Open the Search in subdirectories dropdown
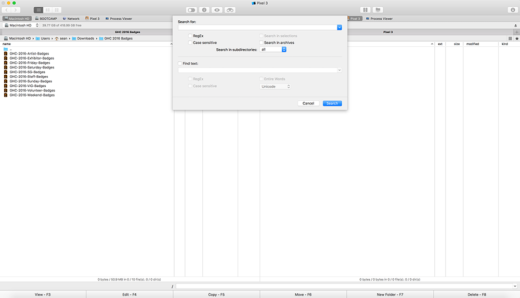The height and width of the screenshot is (298, 520). 274,49
